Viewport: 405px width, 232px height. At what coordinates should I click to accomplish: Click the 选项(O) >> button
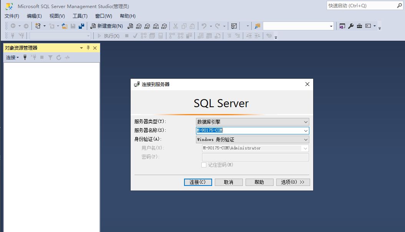293,182
